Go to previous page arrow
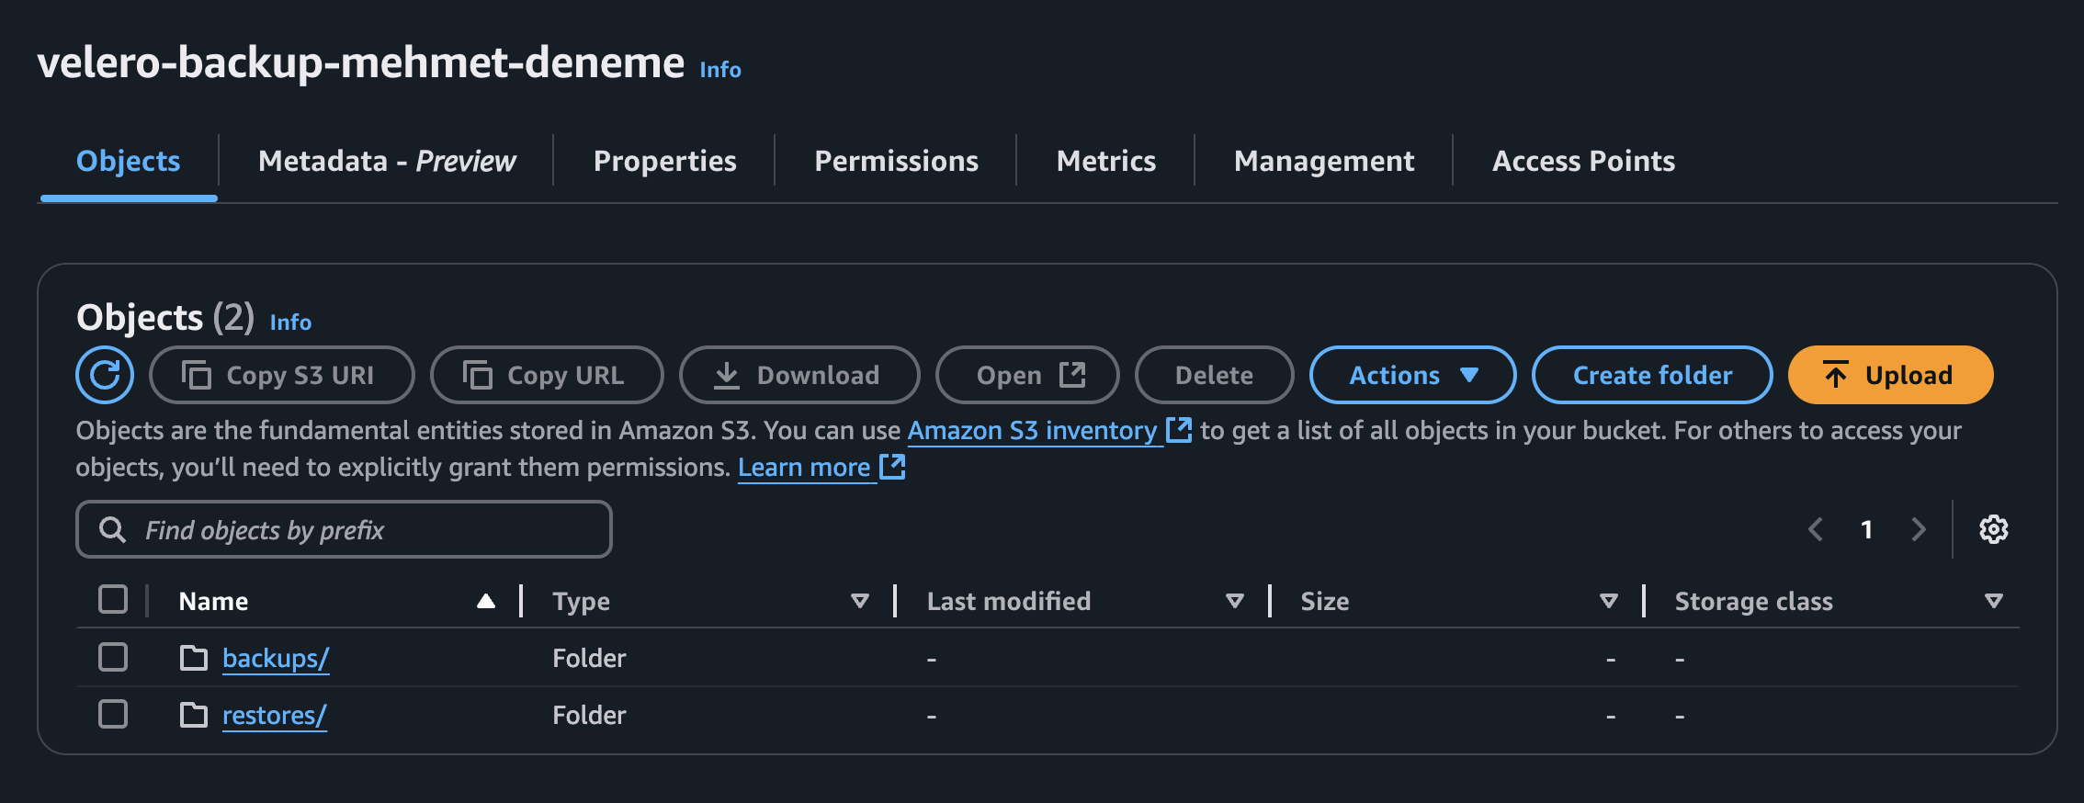 click(1815, 529)
